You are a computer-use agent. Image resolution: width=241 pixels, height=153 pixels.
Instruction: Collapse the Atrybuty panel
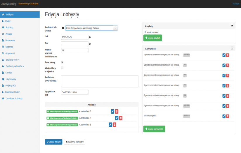tap(232, 25)
